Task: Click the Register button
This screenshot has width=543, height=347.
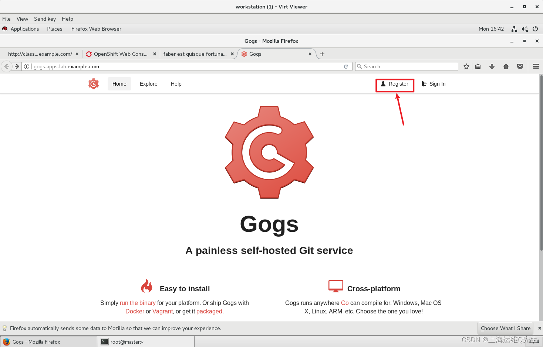Action: (x=395, y=84)
